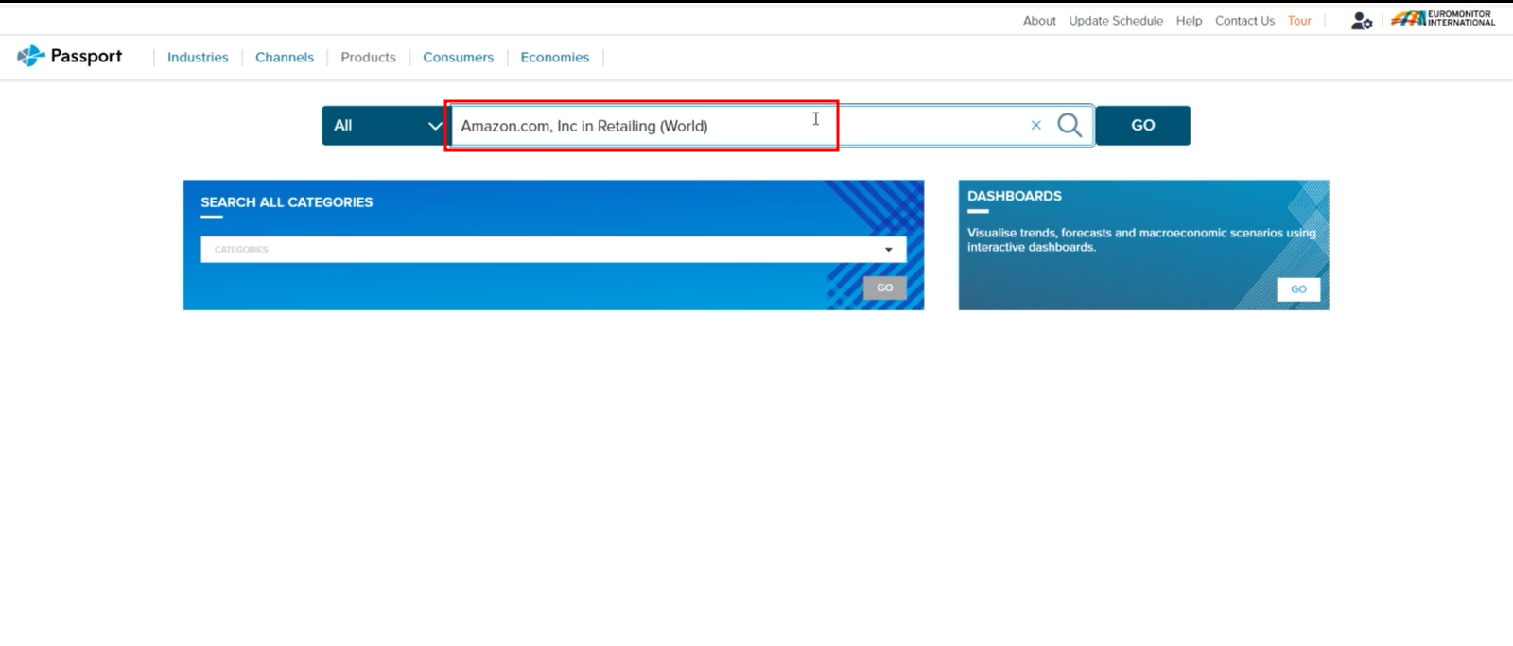Clear the search text with X icon
The width and height of the screenshot is (1513, 646).
[1035, 125]
